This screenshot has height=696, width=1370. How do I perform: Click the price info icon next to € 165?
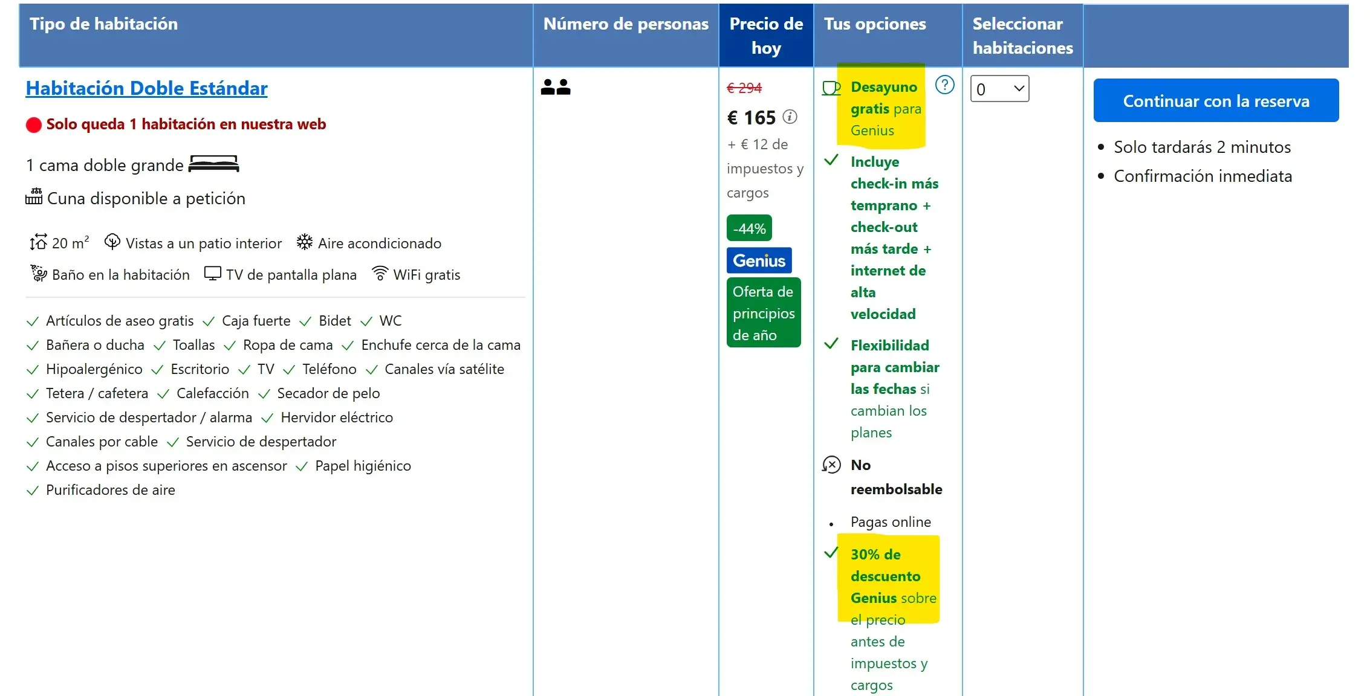click(790, 117)
